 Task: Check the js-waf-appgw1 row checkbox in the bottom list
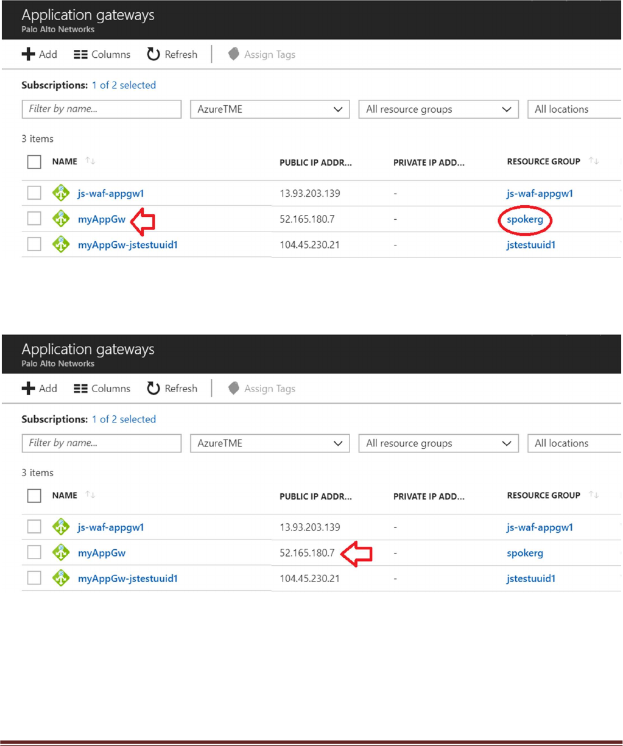pyautogui.click(x=34, y=527)
